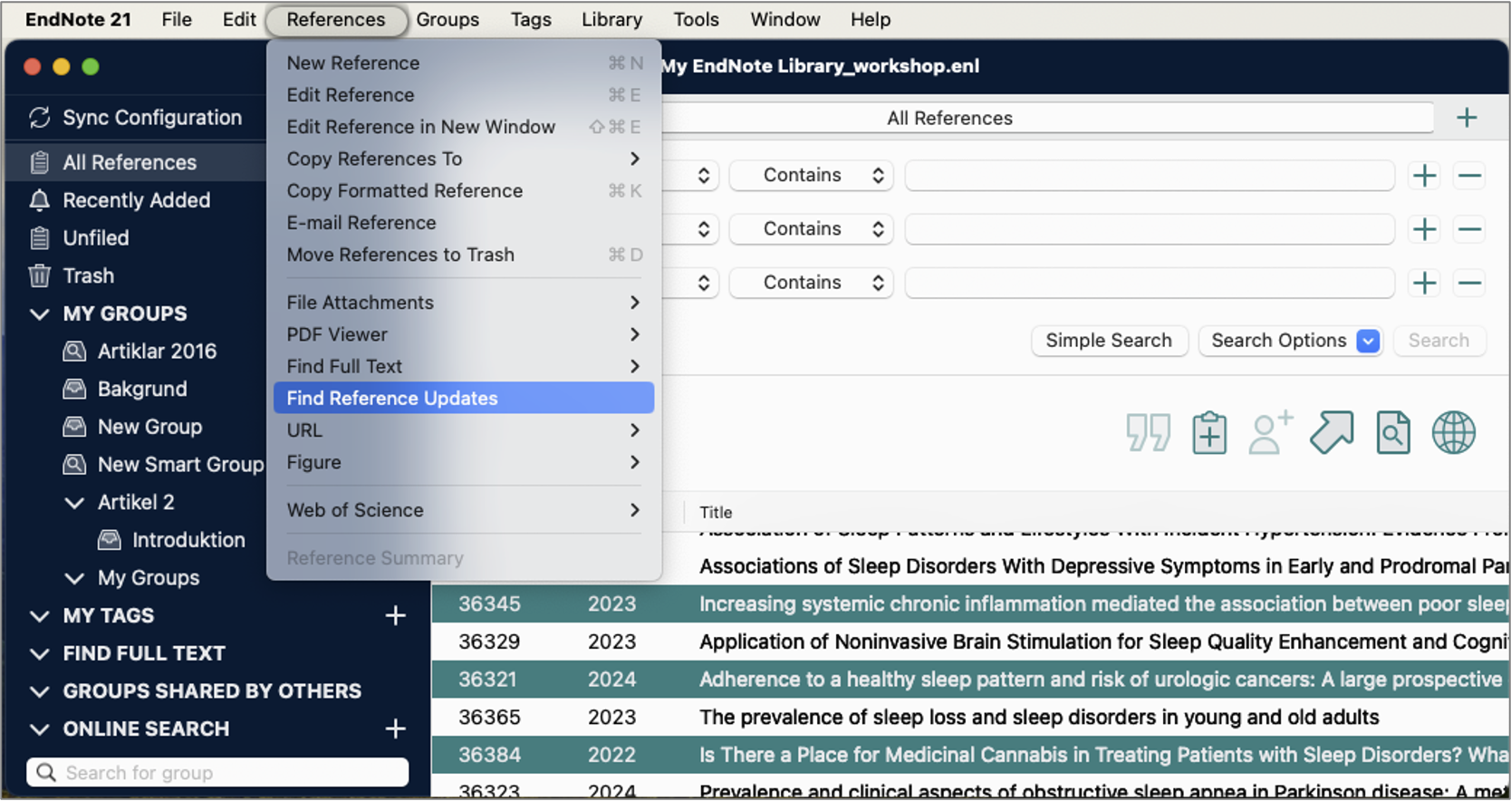Click the Introduktion group icon
This screenshot has height=801, width=1511.
110,540
